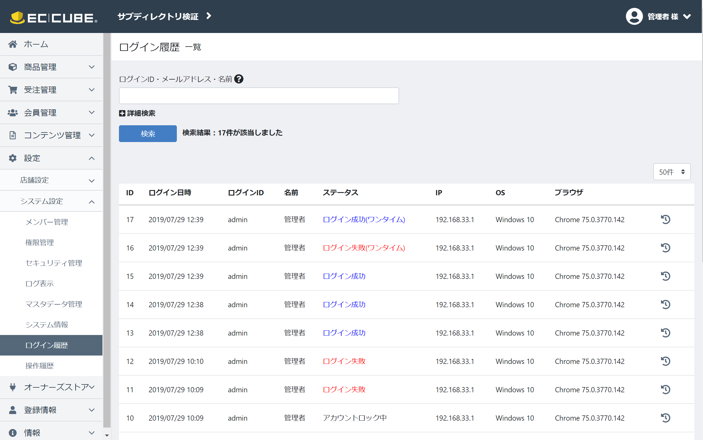The width and height of the screenshot is (703, 440).
Task: Click the home icon in sidebar
Action: coord(12,44)
